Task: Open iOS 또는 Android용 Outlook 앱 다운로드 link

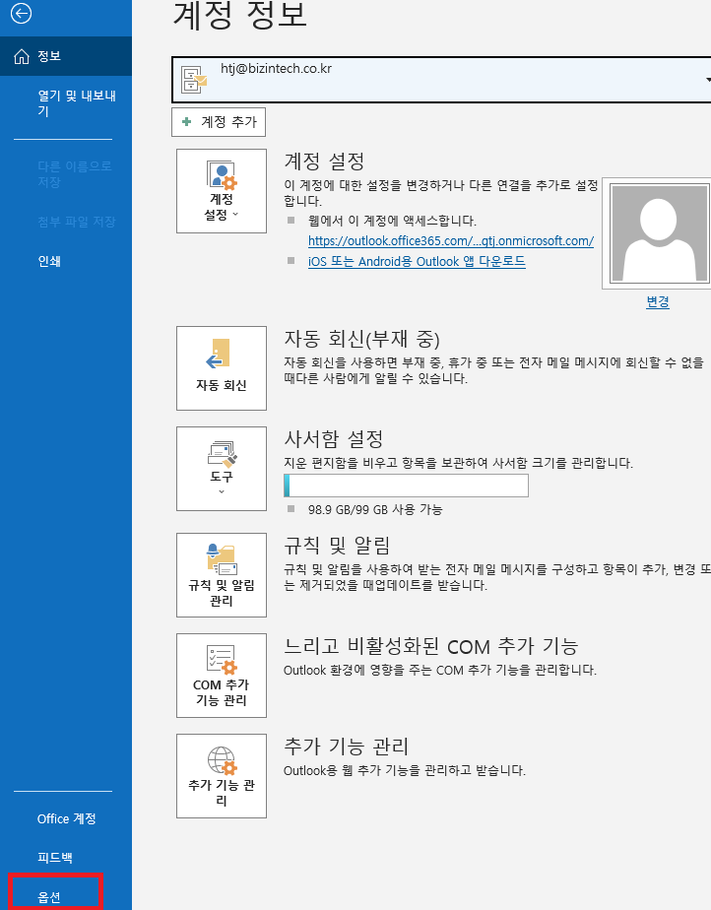Action: coord(417,261)
